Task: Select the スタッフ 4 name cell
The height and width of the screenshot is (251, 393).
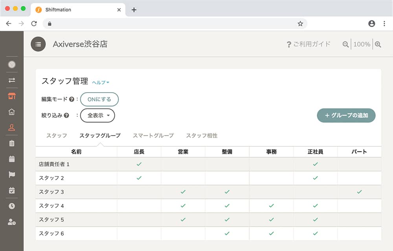Action: point(76,206)
